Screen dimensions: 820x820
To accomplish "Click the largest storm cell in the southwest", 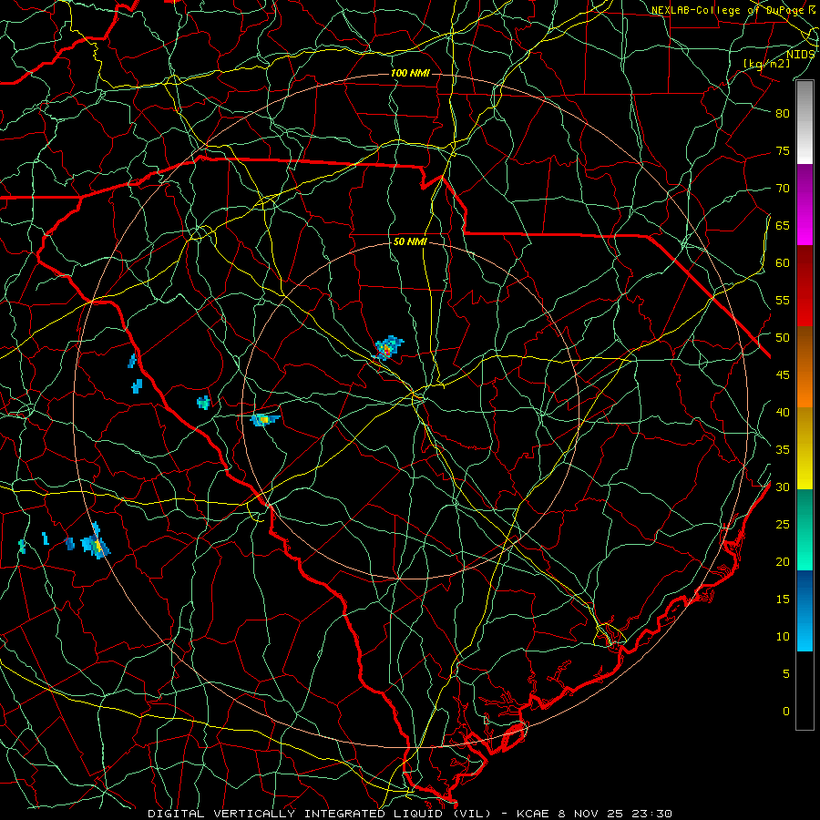I will [95, 542].
